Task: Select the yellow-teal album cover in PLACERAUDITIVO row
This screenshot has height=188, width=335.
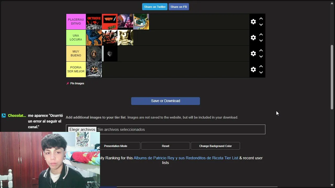Action: 141,22
